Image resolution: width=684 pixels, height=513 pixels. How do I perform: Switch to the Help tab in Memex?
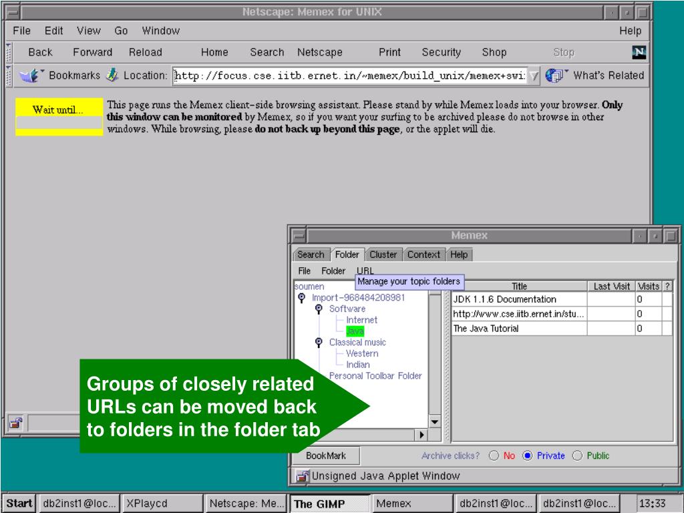coord(459,254)
